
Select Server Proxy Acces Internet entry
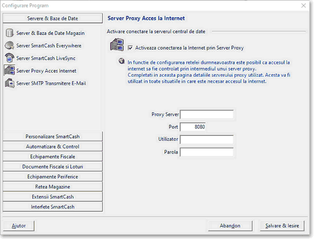click(x=46, y=71)
